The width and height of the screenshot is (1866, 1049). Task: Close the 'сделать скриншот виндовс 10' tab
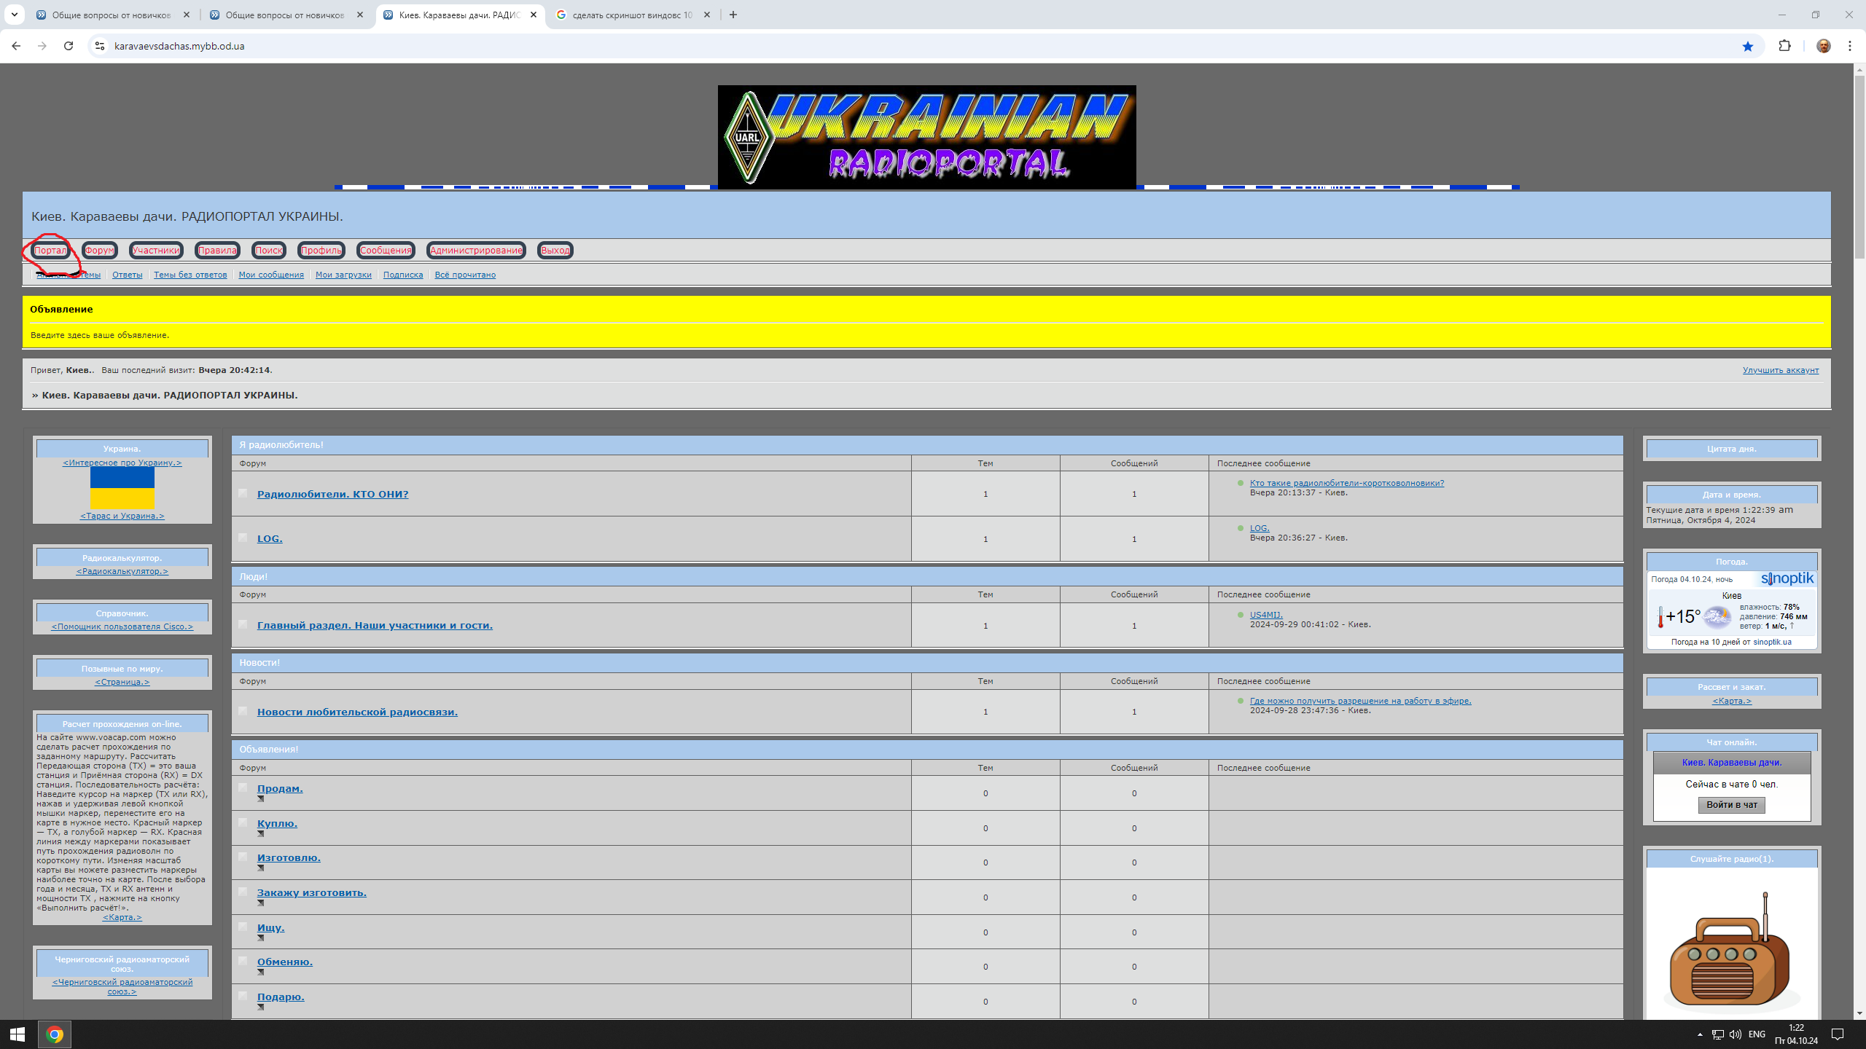click(706, 15)
